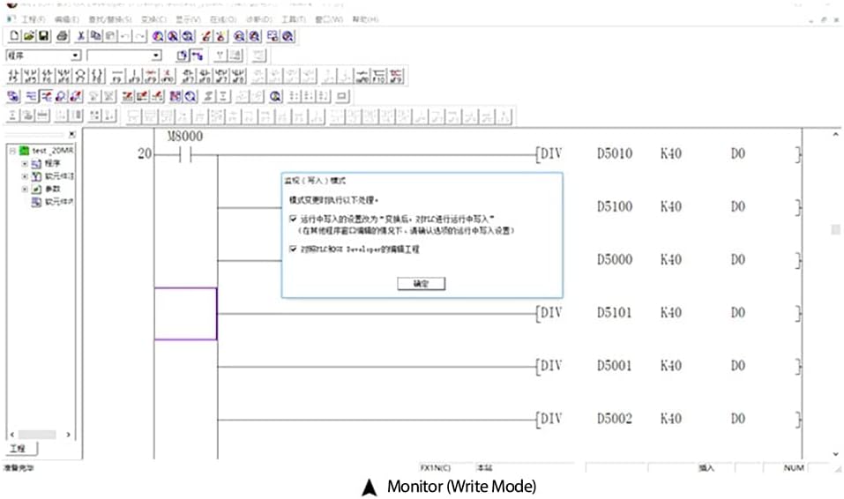Save the project with the floppy icon
Viewport: 844px width, 499px height.
click(x=43, y=36)
